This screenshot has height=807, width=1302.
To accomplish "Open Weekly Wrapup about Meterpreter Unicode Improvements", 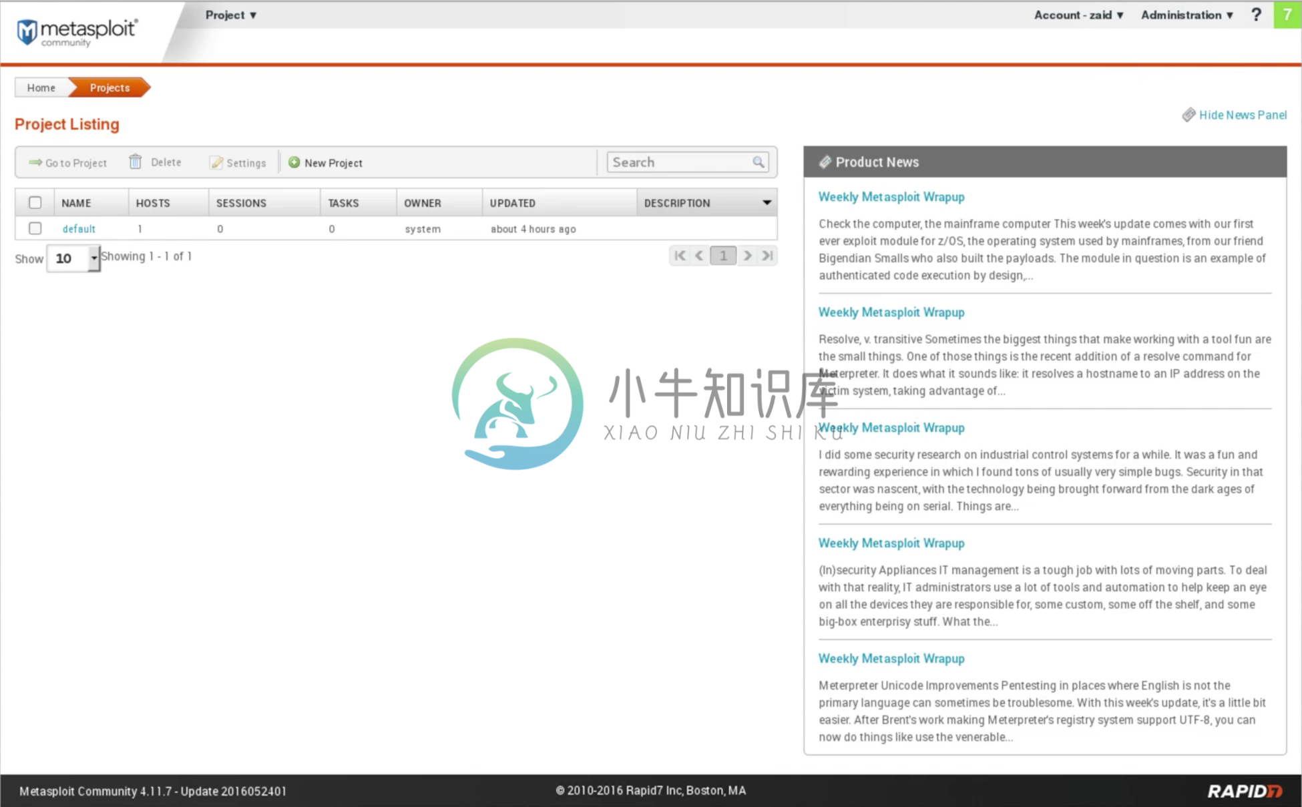I will pos(891,659).
